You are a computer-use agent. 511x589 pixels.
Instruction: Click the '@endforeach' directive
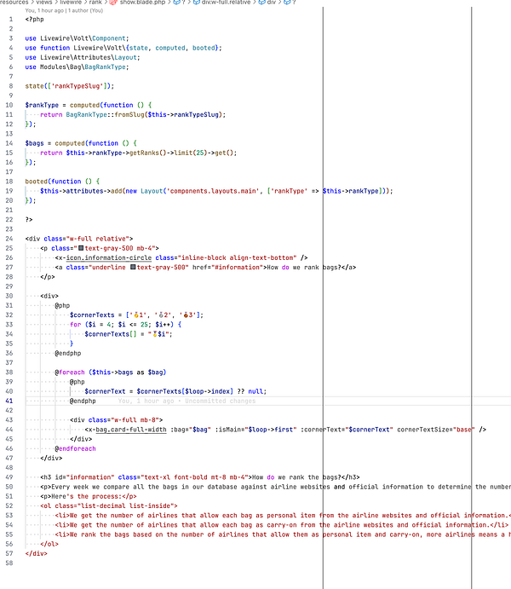tap(76, 448)
